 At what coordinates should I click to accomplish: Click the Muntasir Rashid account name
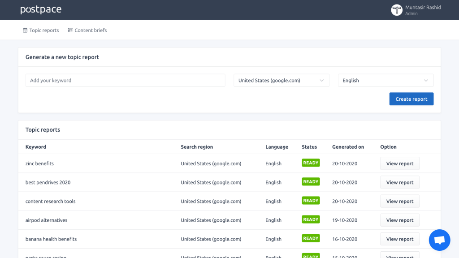click(423, 8)
